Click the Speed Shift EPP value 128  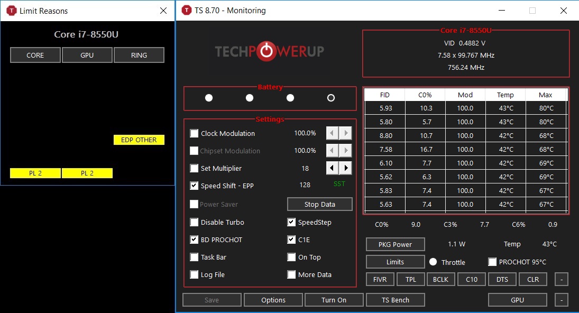305,185
